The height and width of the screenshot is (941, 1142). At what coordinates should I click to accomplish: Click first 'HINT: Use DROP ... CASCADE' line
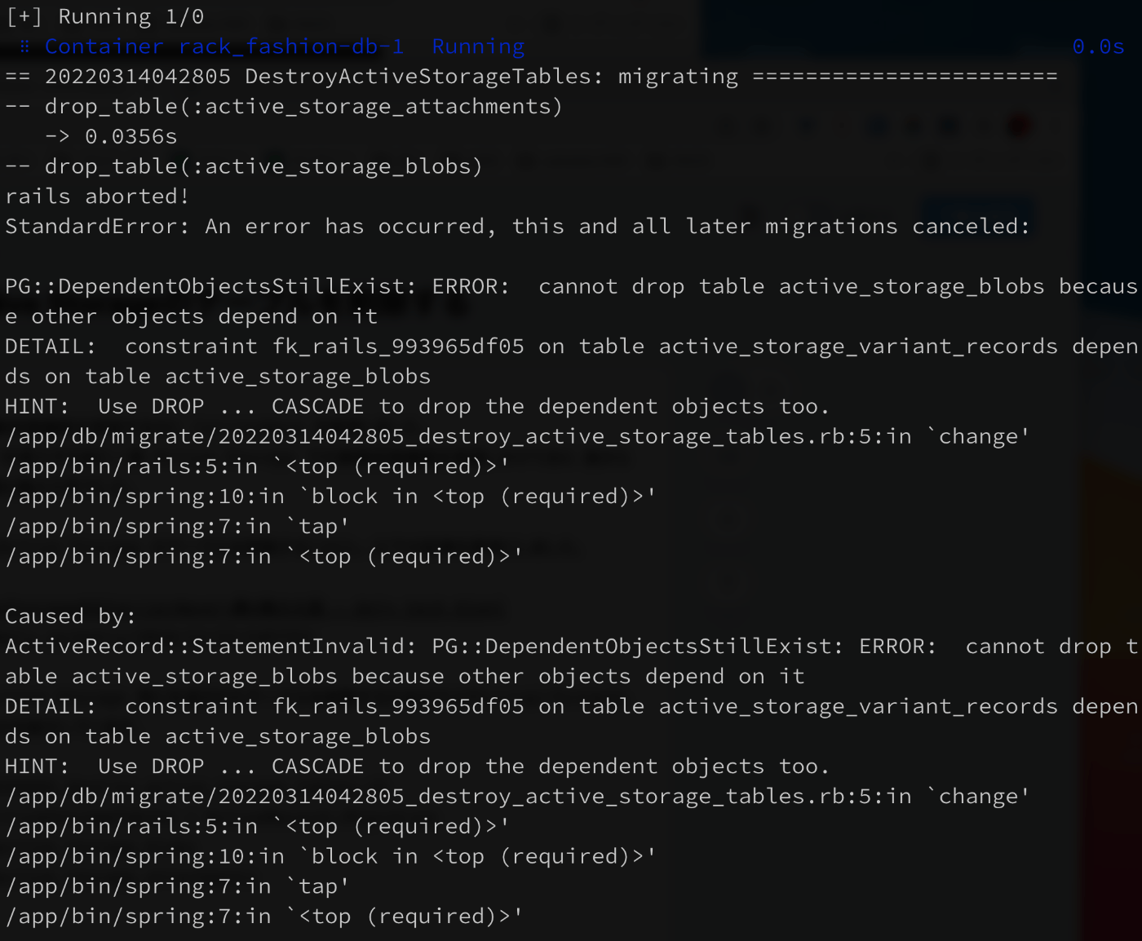416,407
